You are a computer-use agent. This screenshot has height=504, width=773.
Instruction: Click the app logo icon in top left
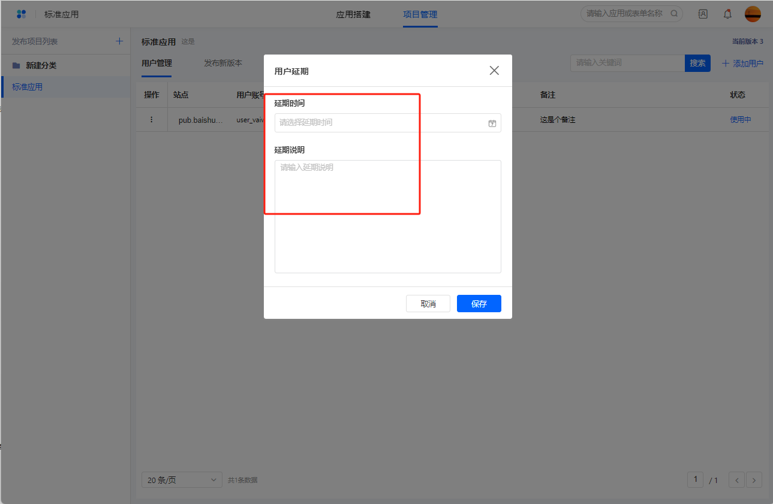coord(22,14)
